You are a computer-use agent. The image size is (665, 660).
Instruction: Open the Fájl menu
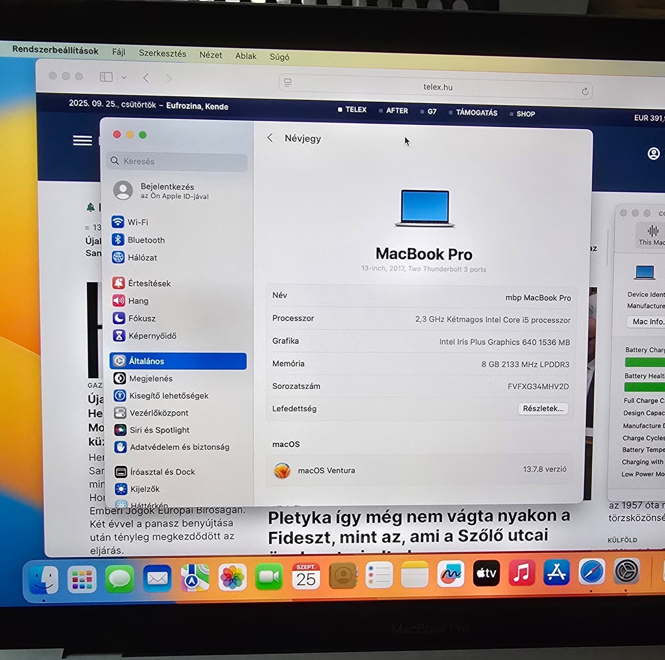point(118,52)
